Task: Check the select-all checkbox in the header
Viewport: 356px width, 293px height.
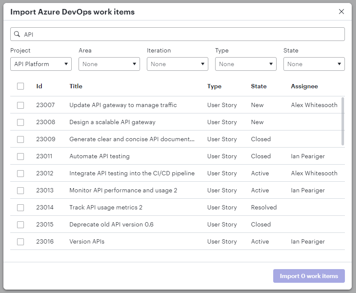Action: (20, 86)
